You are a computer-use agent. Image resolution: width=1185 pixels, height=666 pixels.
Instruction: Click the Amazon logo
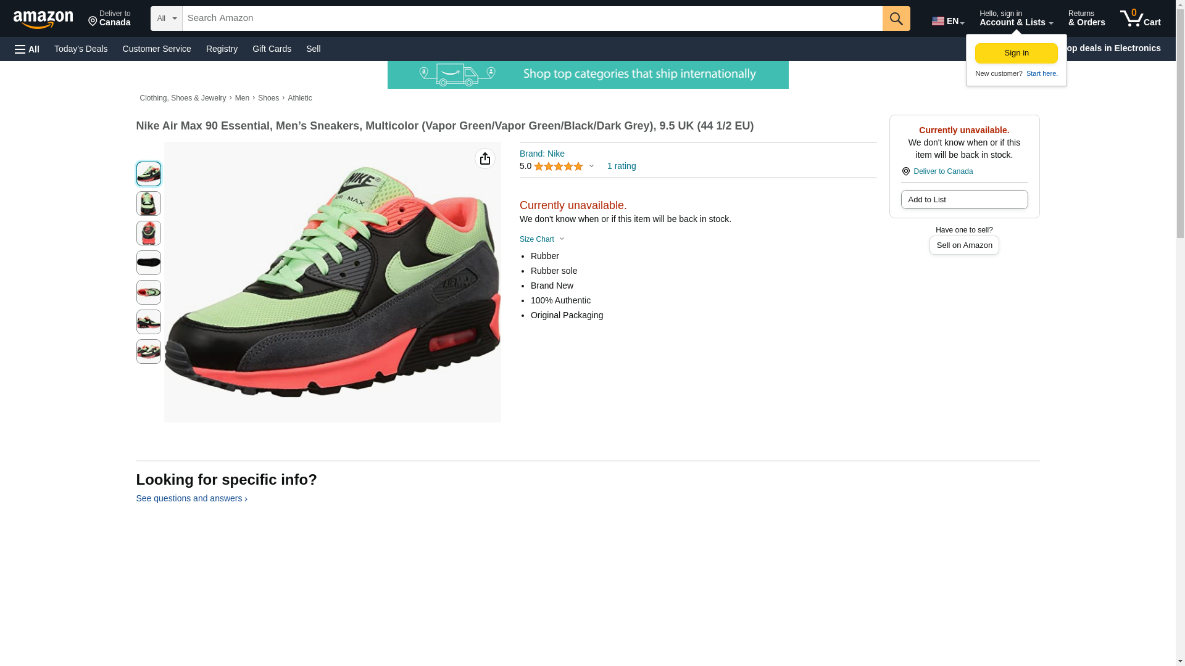click(x=43, y=19)
